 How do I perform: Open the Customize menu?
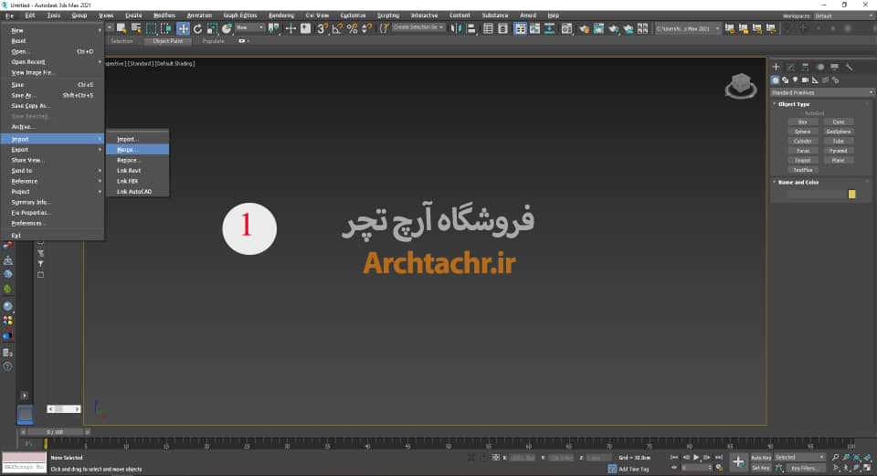(353, 16)
